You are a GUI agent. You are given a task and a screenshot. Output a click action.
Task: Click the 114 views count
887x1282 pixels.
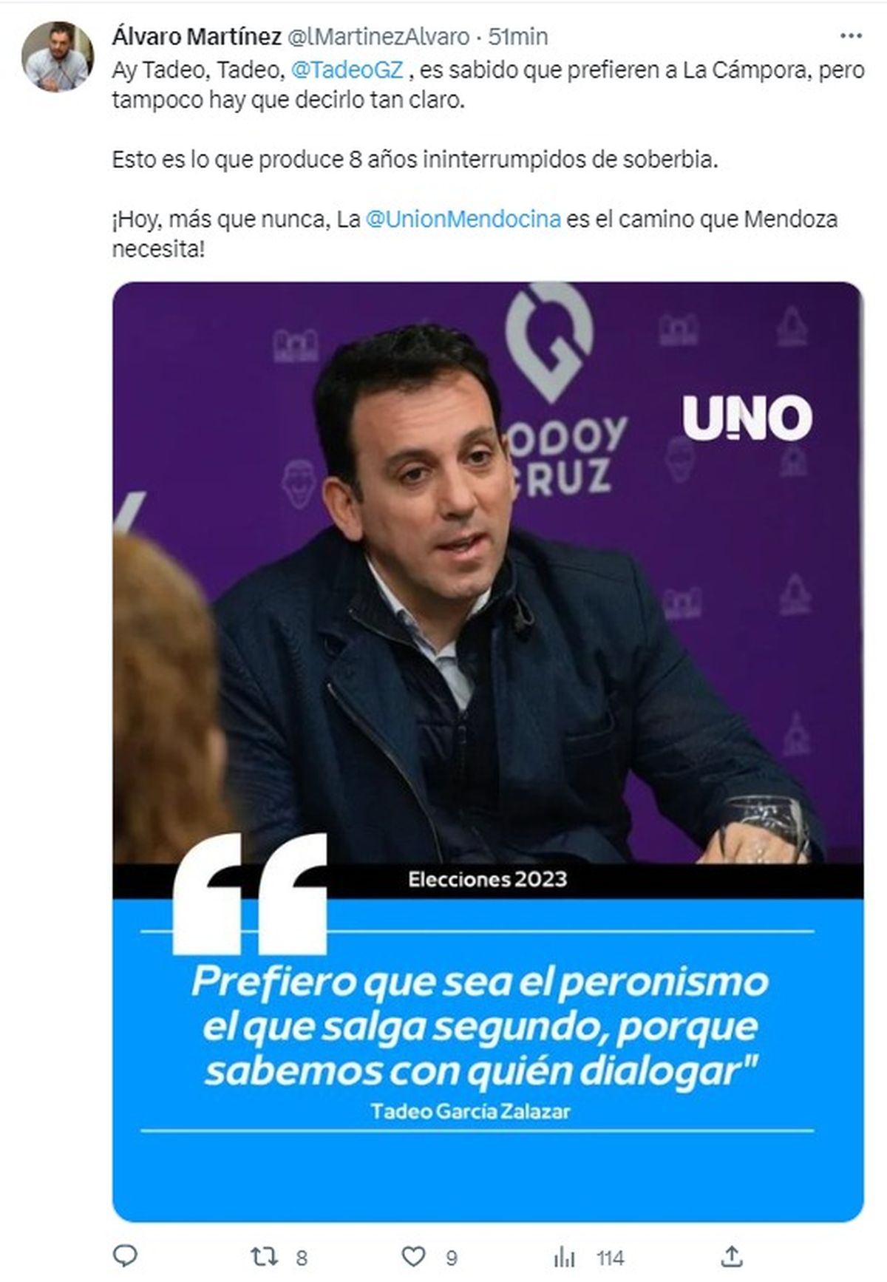(x=611, y=1258)
